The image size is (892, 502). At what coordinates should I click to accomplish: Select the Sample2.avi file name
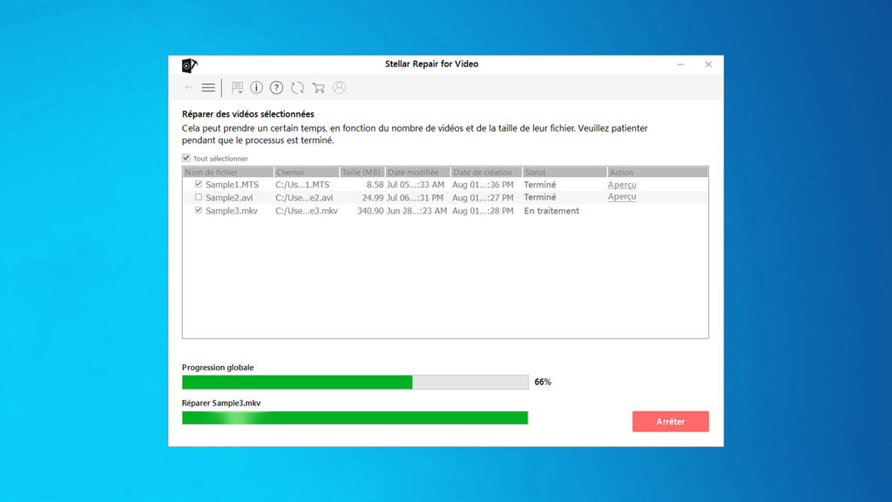coord(229,198)
